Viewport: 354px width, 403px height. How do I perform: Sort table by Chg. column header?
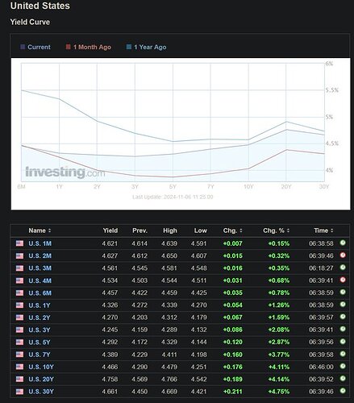232,231
